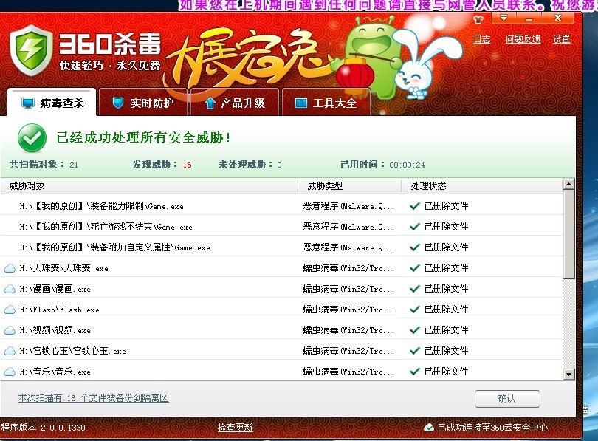This screenshot has width=598, height=441.
Task: Select the H:\宫锁心玉\宫锁心玉.exe path
Action: tap(72, 351)
